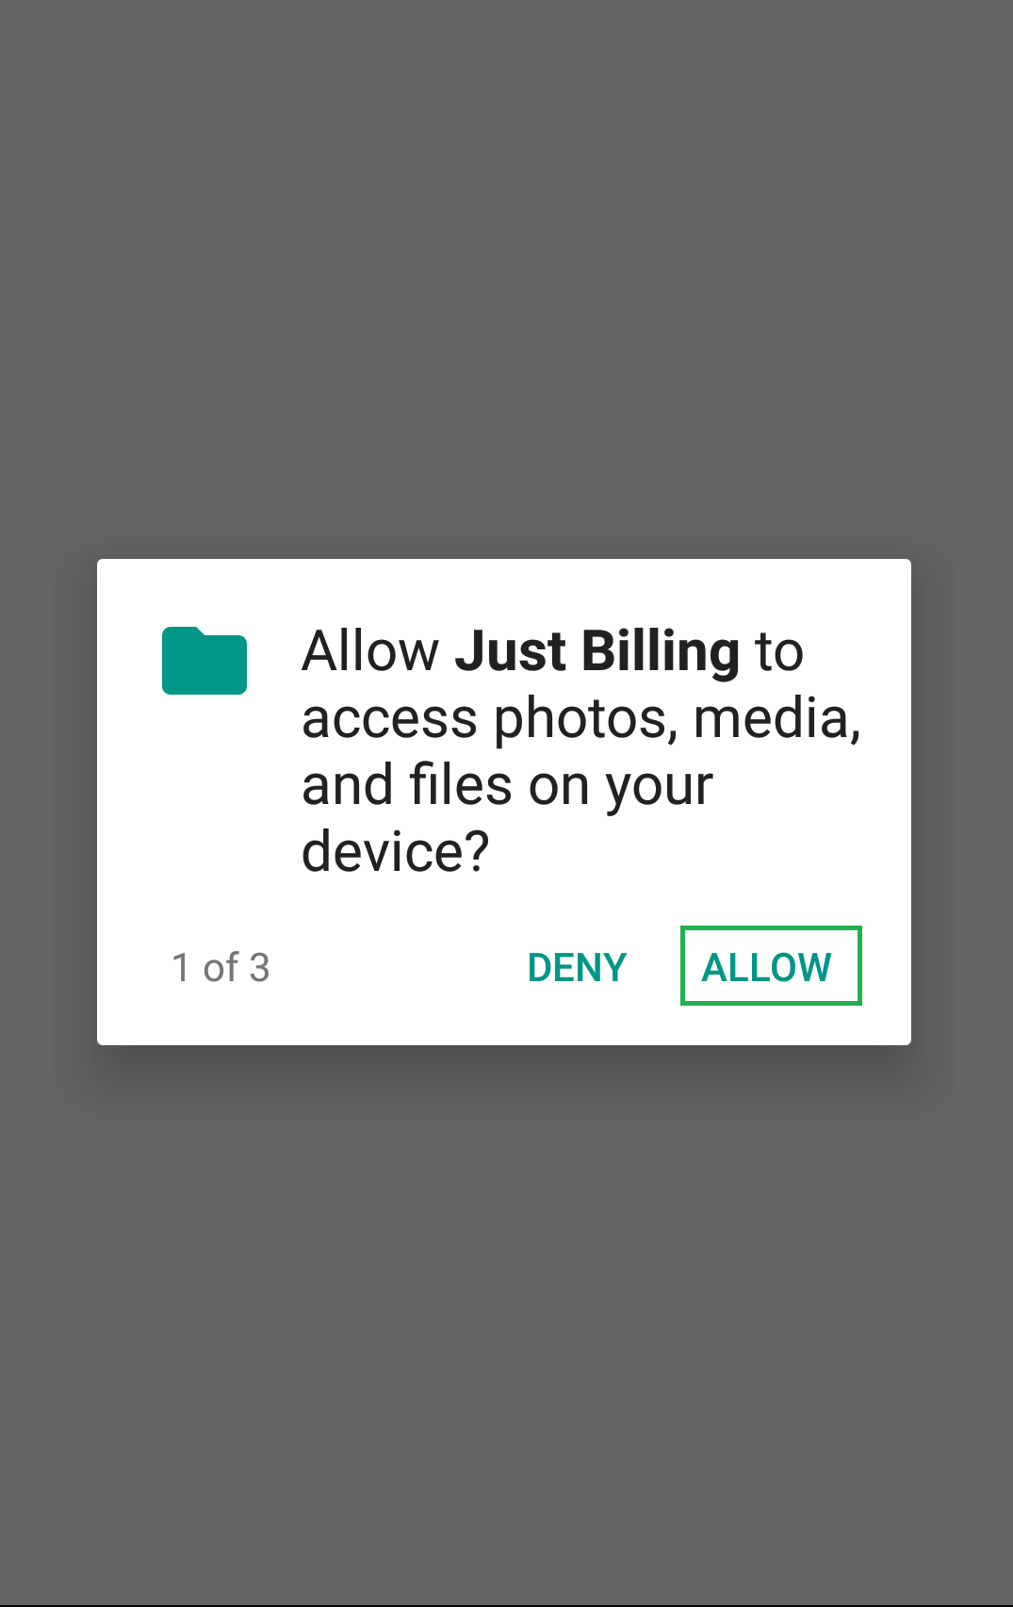Click the permission step indicator text

[x=221, y=968]
